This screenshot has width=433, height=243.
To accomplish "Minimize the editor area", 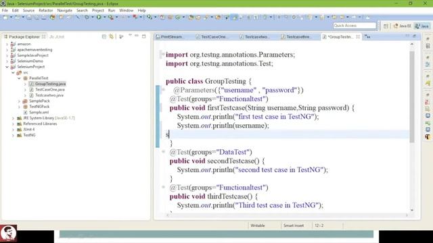I will [x=407, y=36].
